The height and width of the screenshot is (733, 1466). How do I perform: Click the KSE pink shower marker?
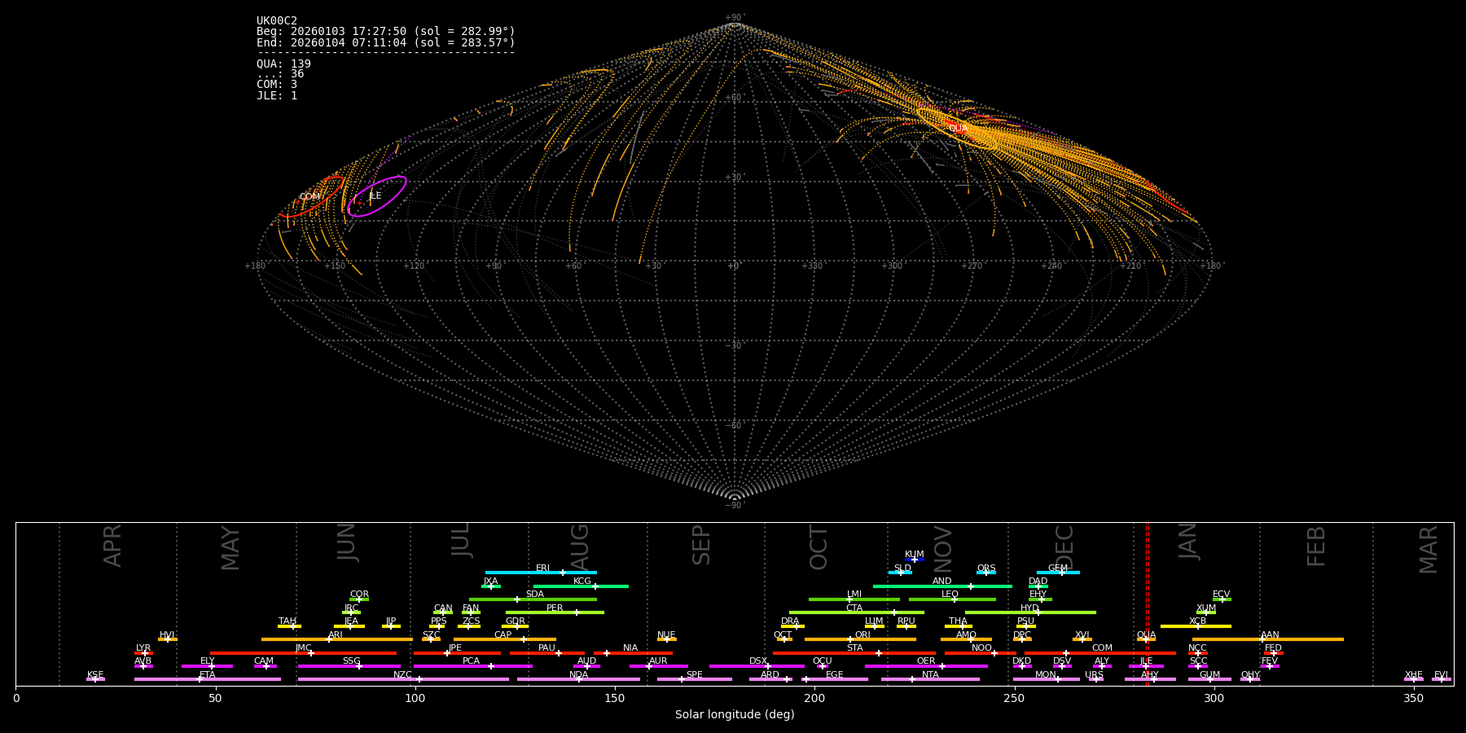(x=95, y=679)
